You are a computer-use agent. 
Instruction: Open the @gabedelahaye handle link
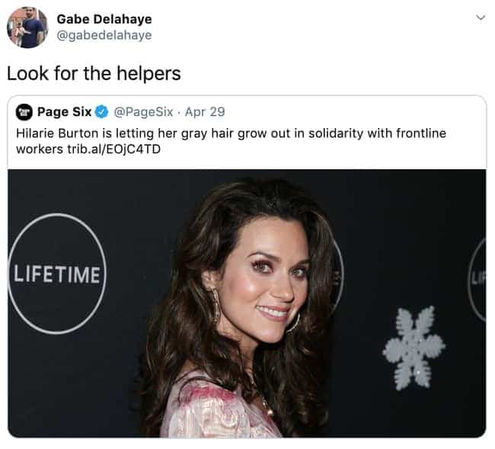tap(104, 35)
